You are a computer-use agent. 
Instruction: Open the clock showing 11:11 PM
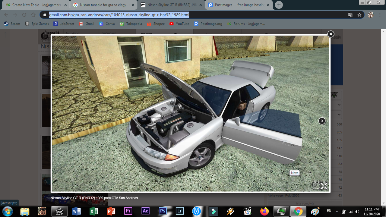pos(372,211)
